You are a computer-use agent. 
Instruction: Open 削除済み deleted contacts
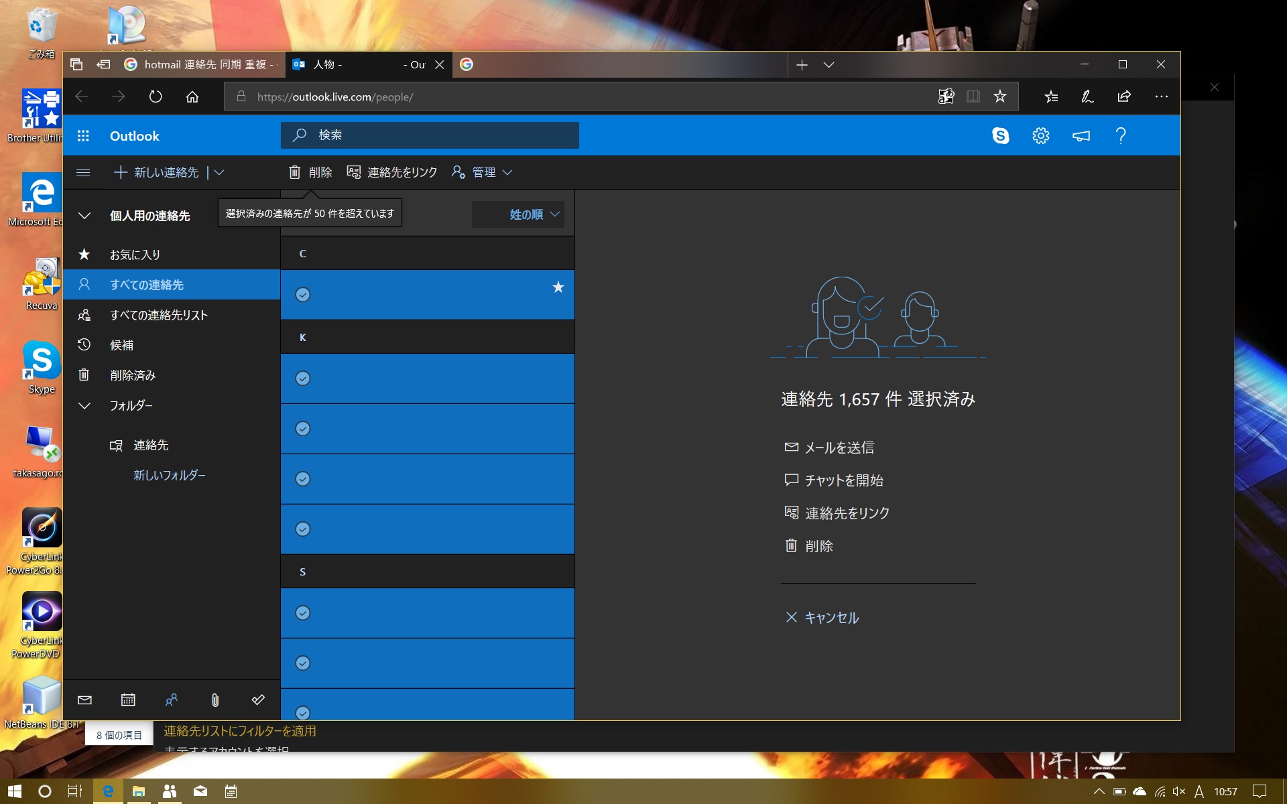[172, 375]
